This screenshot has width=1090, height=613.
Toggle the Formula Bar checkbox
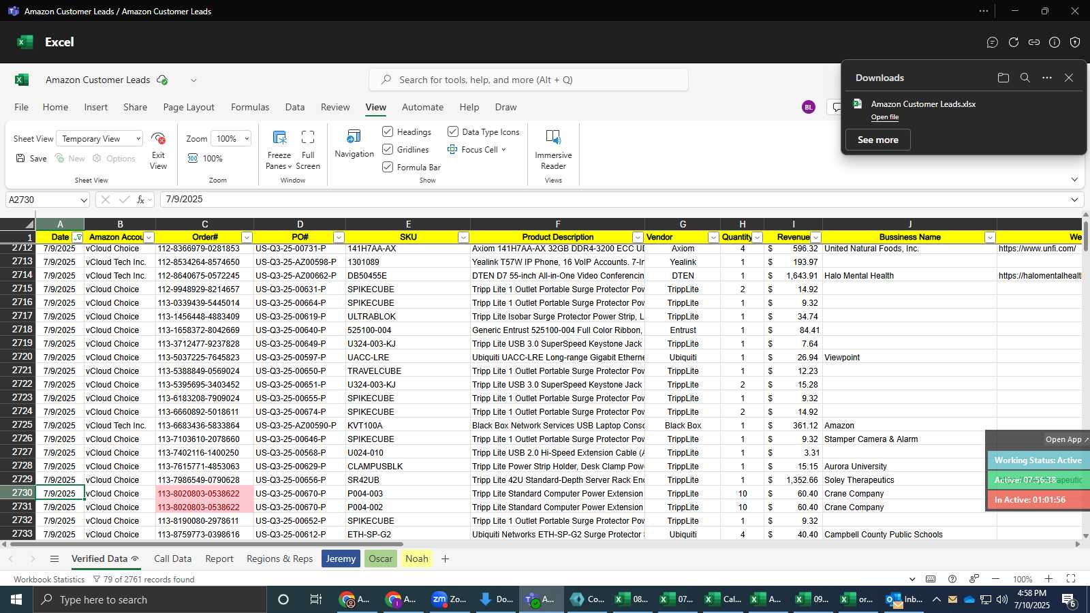[388, 167]
